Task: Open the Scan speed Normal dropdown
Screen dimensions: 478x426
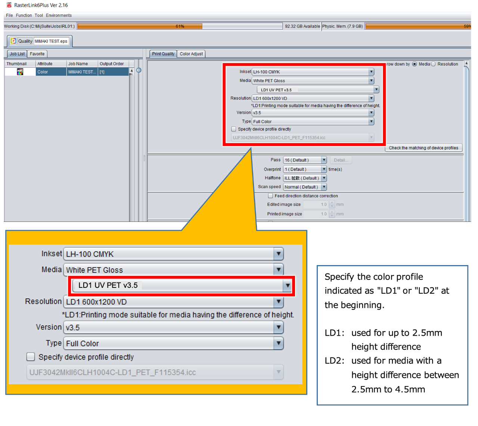Action: click(305, 187)
